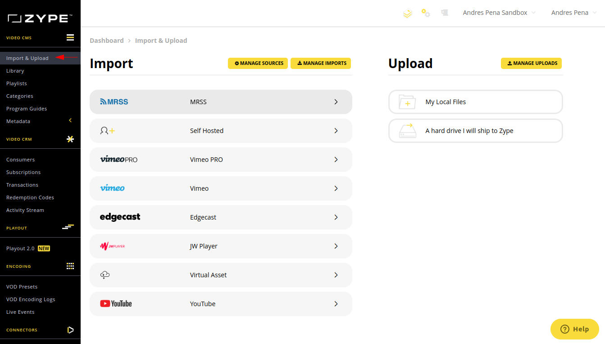Click the Connectors section header

22,330
